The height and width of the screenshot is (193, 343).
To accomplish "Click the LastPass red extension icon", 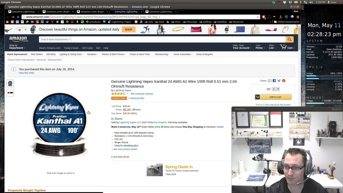I will pyautogui.click(x=264, y=17).
